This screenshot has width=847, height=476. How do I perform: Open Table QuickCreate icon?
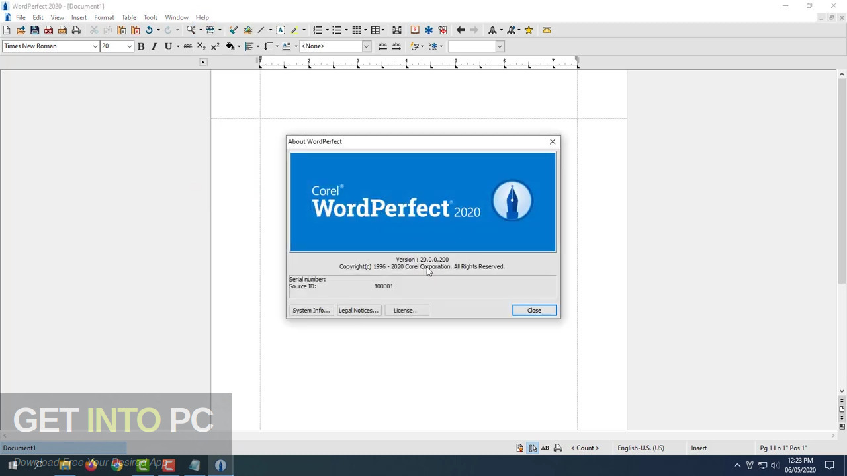coord(375,30)
